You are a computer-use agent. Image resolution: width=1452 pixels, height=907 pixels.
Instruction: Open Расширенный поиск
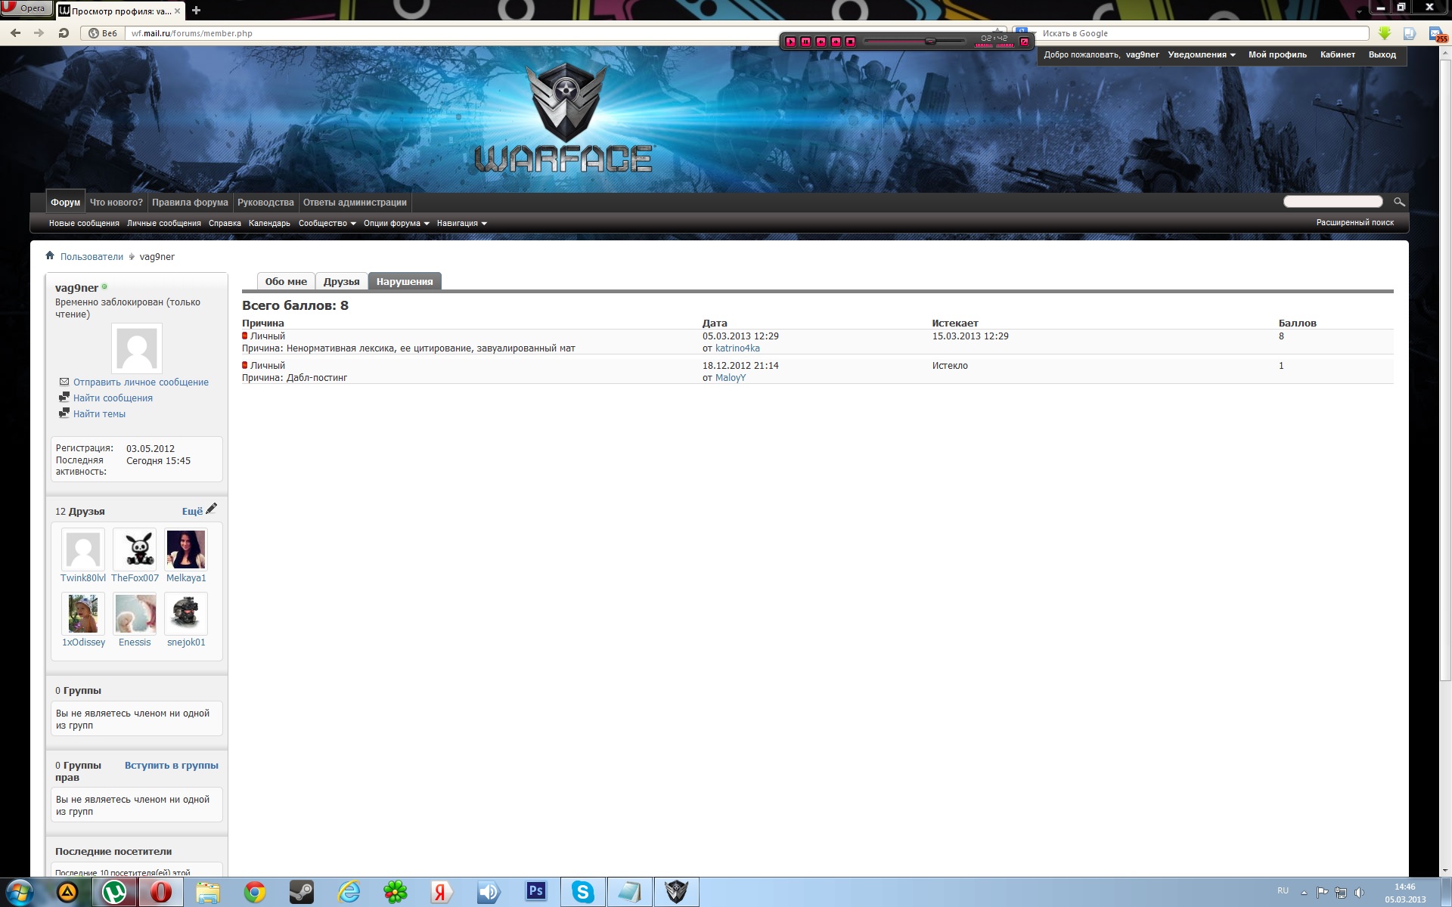pos(1354,222)
